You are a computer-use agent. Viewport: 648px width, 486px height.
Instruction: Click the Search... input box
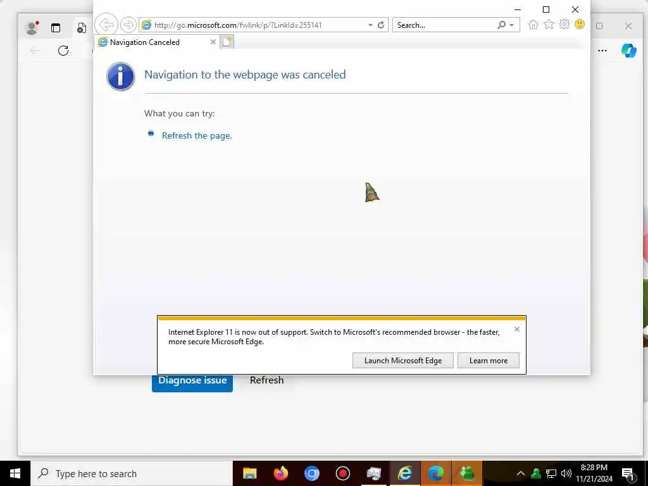(444, 25)
